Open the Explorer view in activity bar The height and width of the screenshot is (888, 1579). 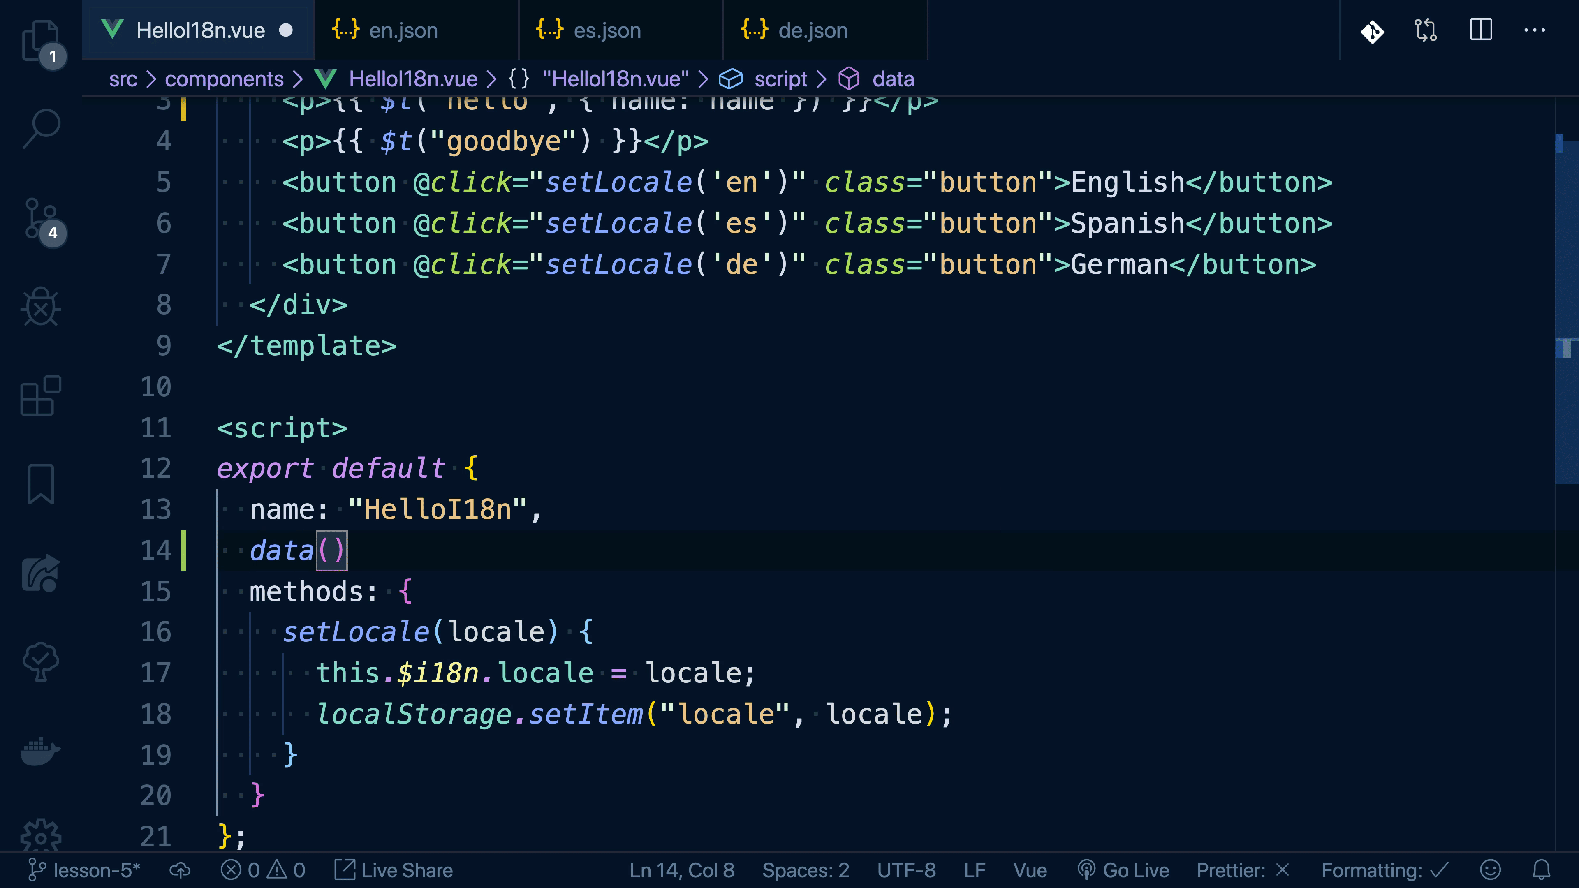tap(40, 40)
